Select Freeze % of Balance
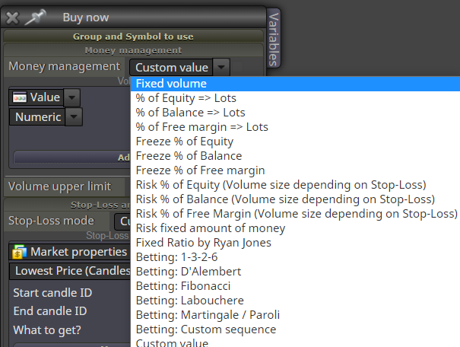 295,155
